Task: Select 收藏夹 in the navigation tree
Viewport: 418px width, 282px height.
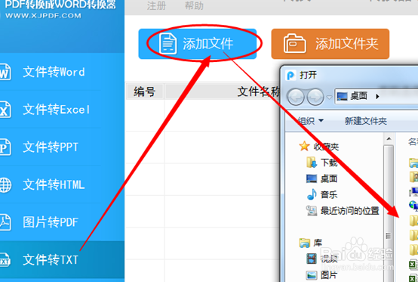Action: (x=326, y=147)
